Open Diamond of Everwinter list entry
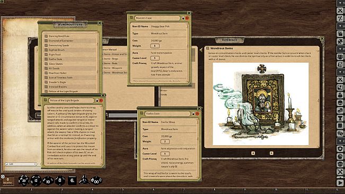The width and height of the screenshot is (345, 194). pyautogui.click(x=70, y=41)
